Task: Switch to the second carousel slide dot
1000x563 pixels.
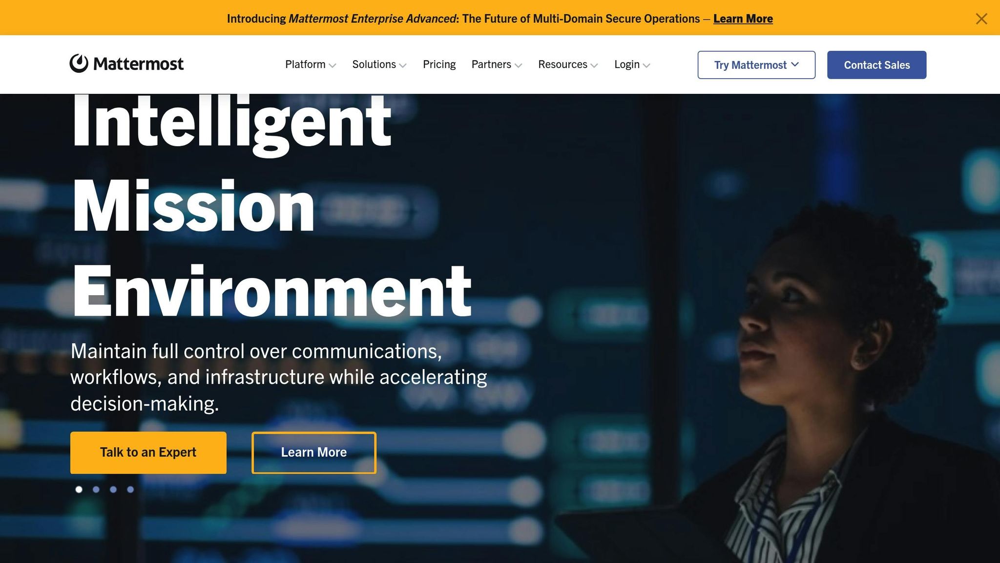Action: coord(96,489)
